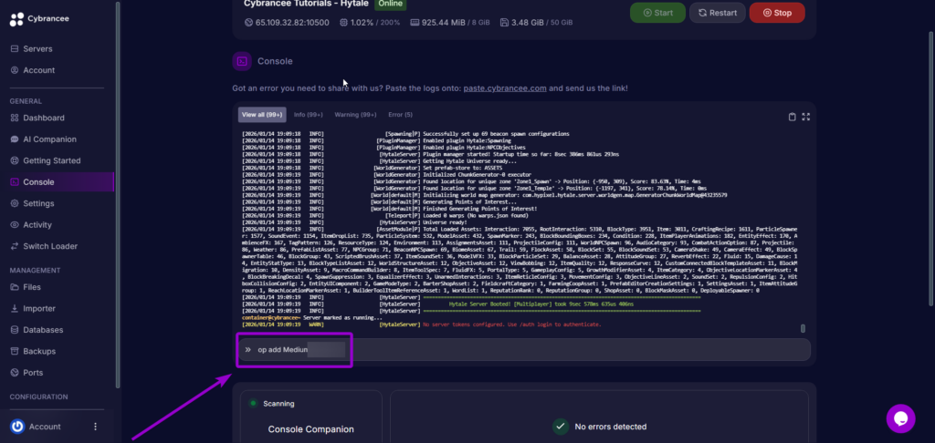Click the No errors detected checkmark icon

[560, 427]
